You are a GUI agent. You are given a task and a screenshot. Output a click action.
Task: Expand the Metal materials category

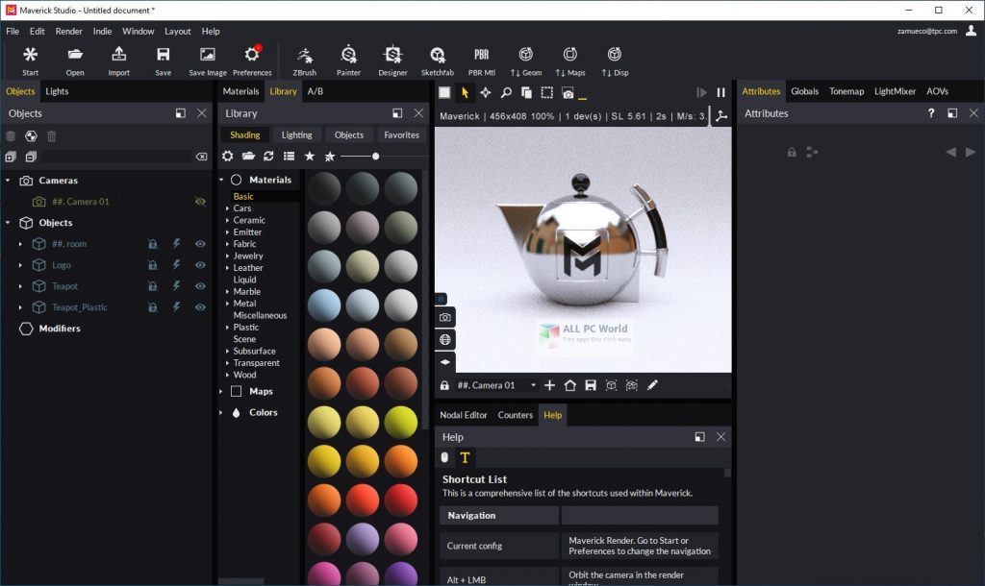tap(229, 303)
